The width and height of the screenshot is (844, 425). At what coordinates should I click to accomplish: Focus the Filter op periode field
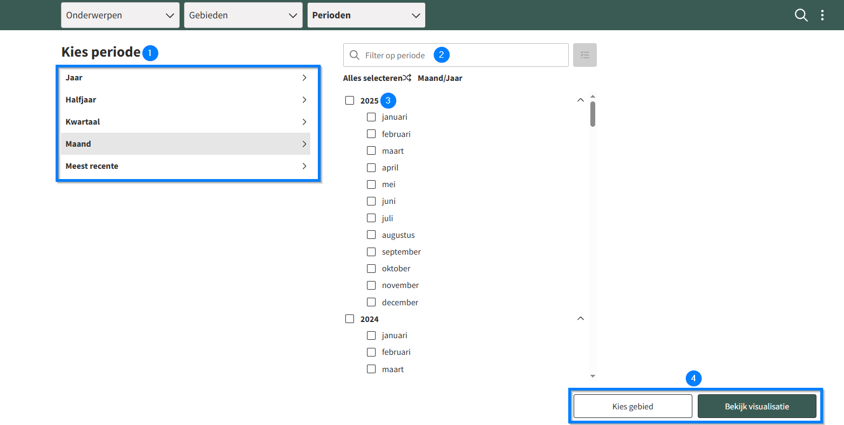tap(456, 55)
